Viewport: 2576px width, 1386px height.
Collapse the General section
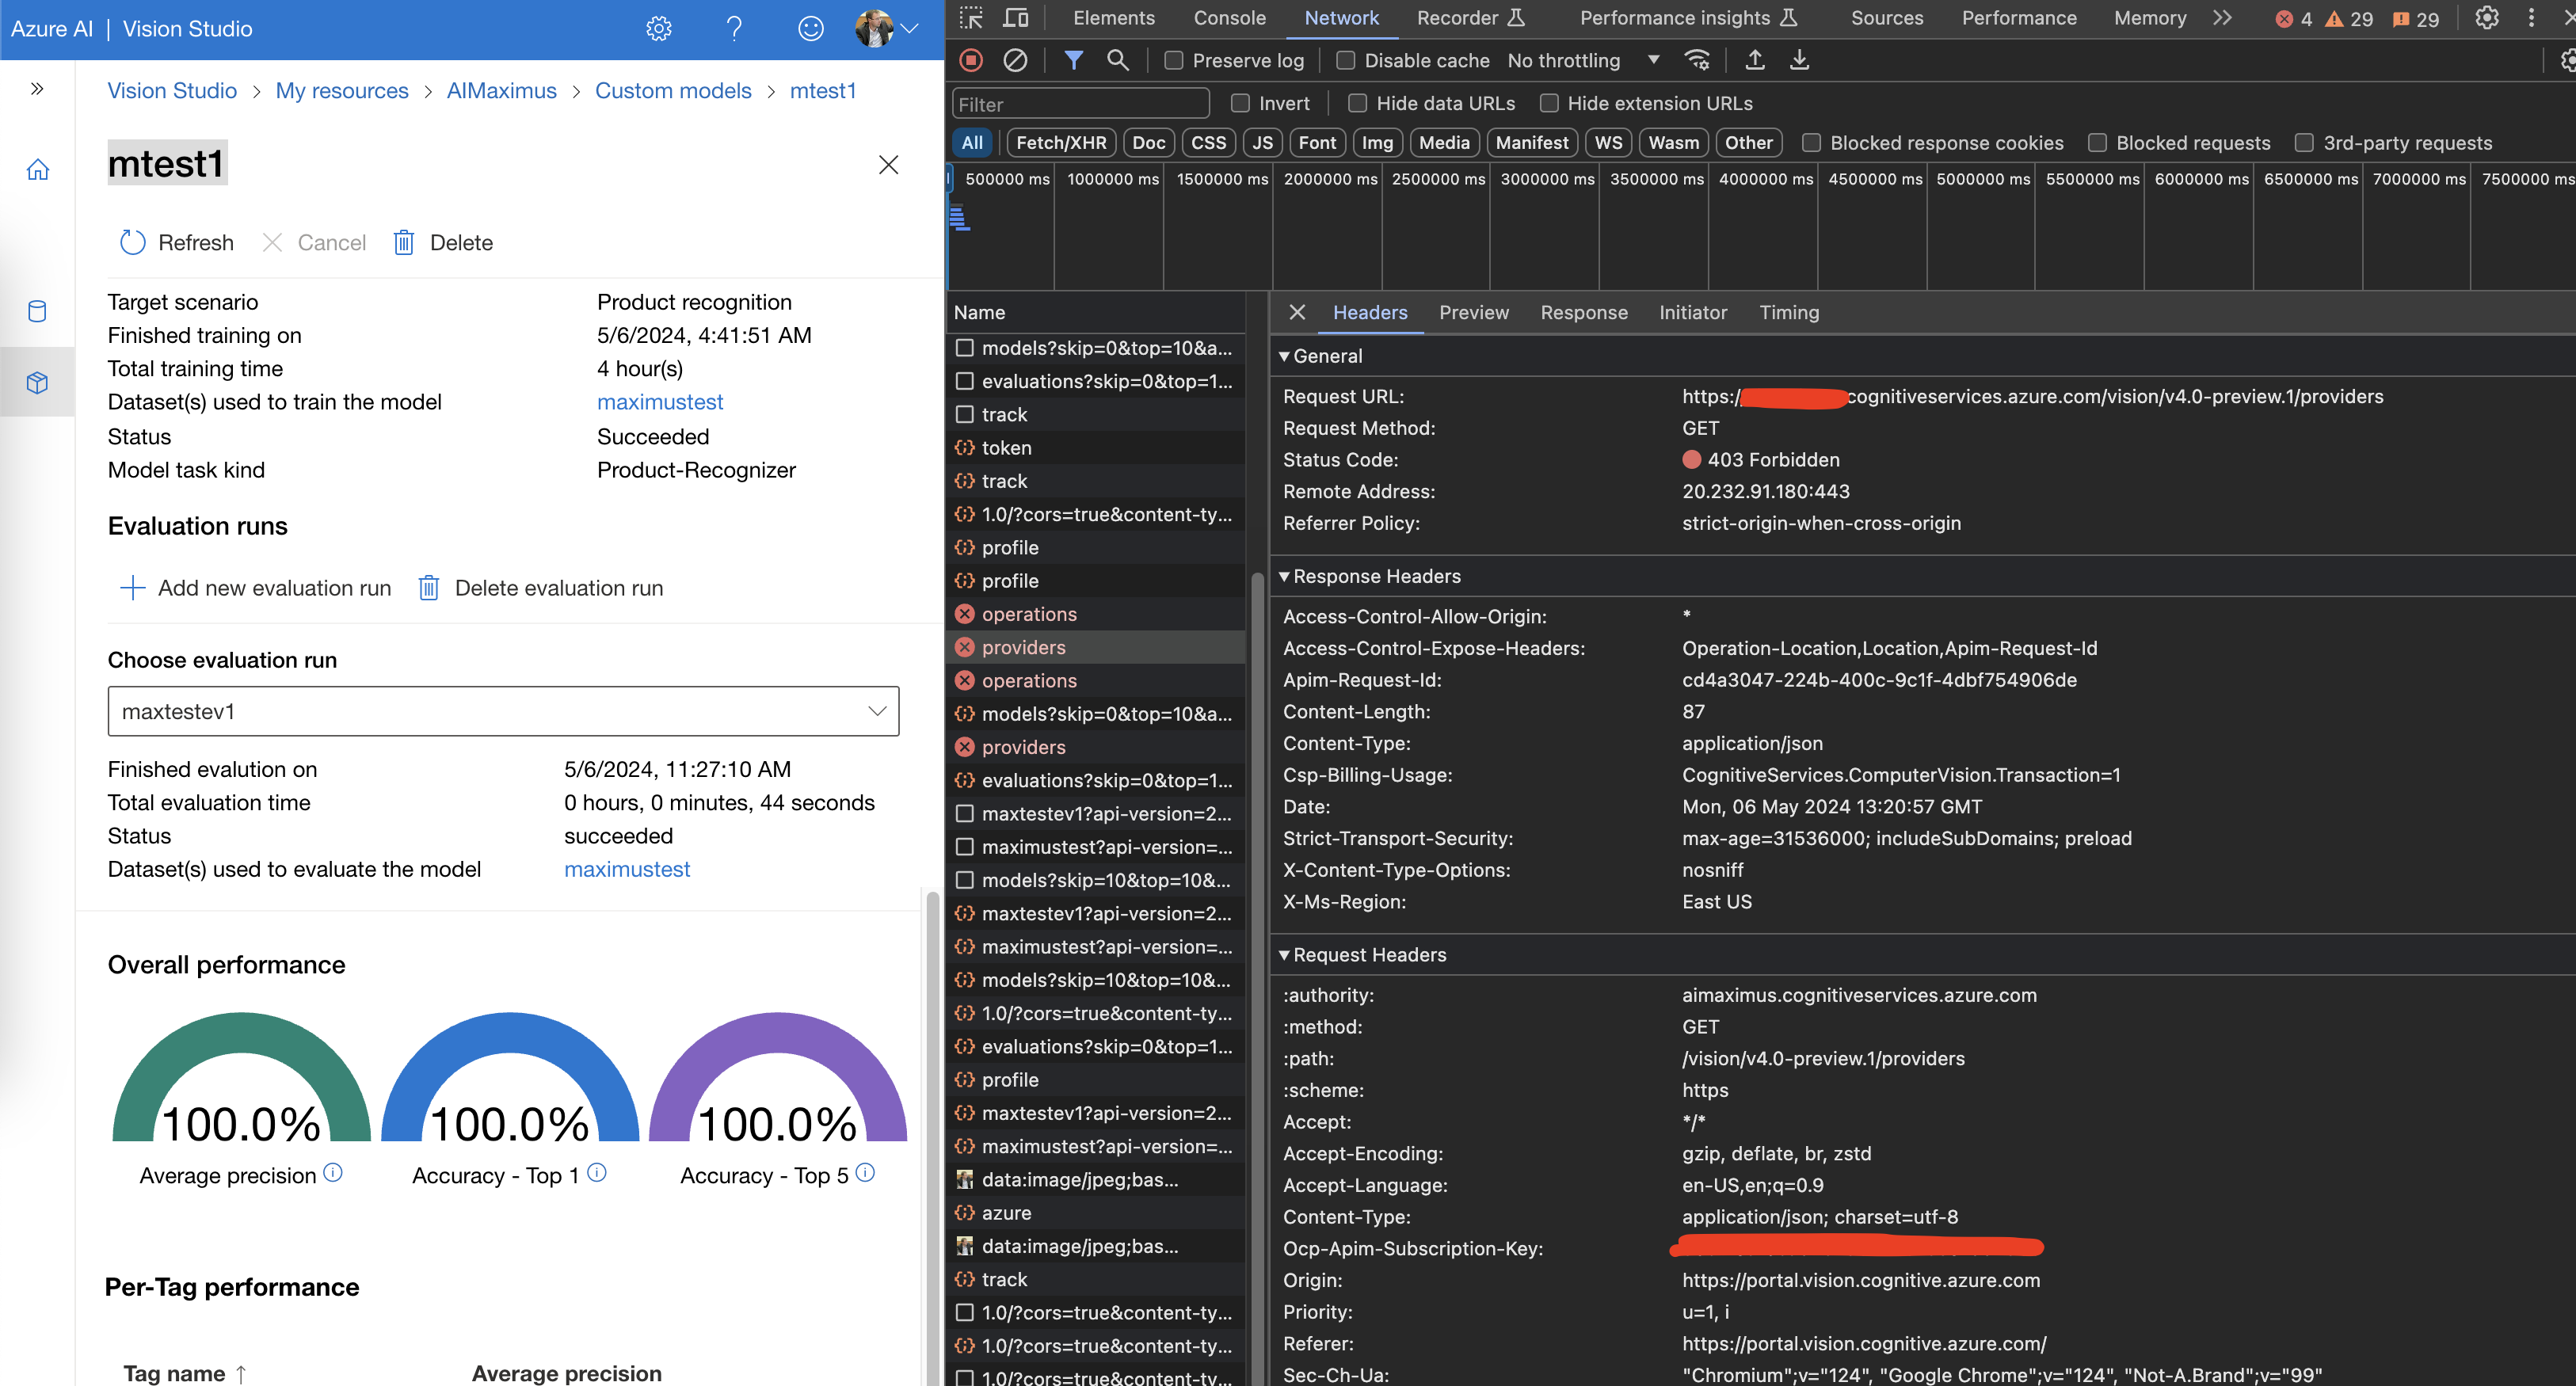click(1284, 356)
